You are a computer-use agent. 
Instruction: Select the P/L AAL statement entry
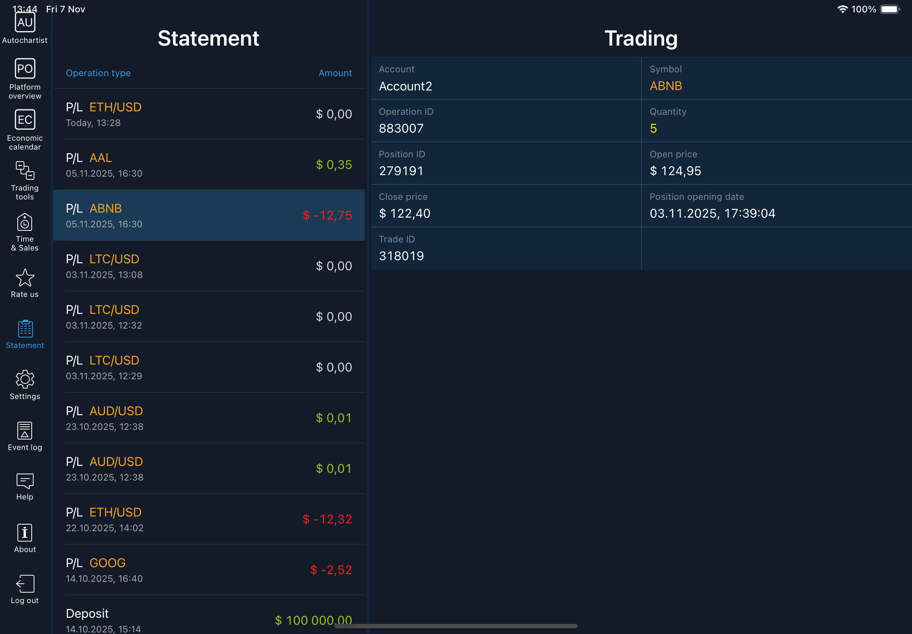pyautogui.click(x=208, y=164)
